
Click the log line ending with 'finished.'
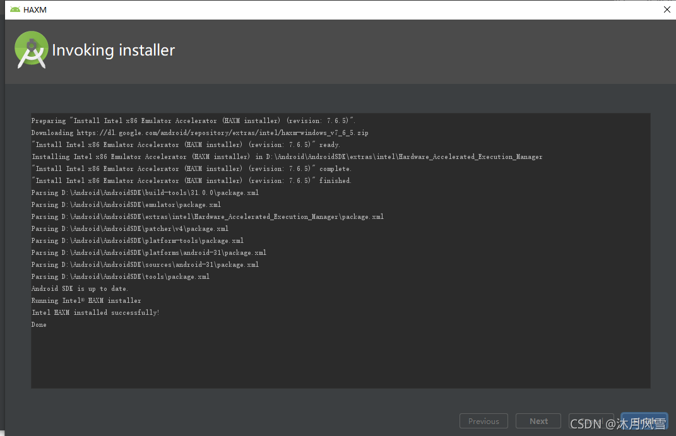pyautogui.click(x=191, y=180)
